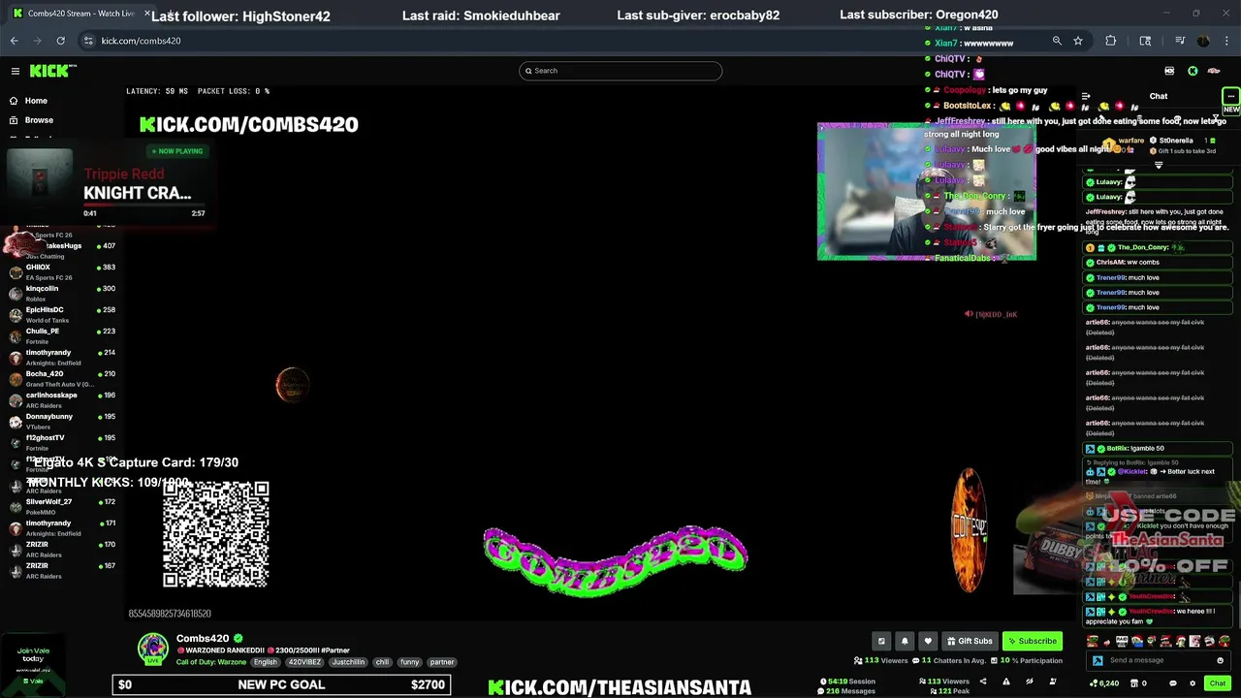Select the 420VIBEZ tag

[x=303, y=662]
